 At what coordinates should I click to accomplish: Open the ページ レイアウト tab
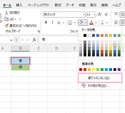(38, 5)
